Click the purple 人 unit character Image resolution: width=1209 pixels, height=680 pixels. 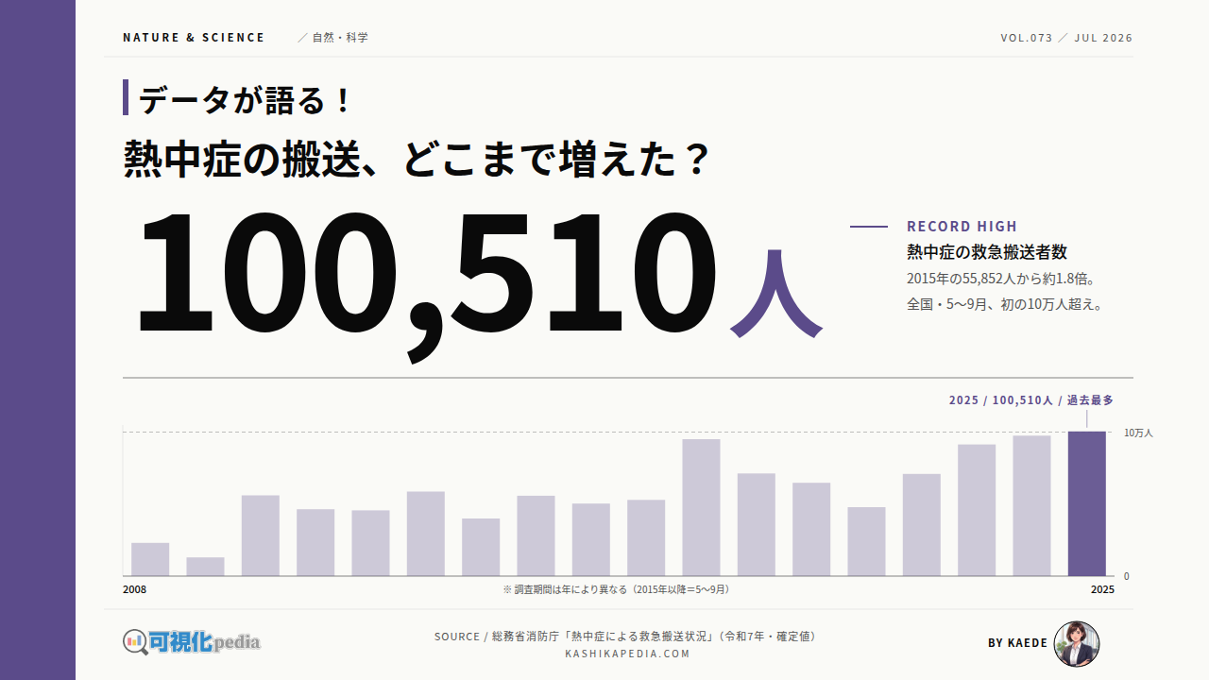pos(775,295)
